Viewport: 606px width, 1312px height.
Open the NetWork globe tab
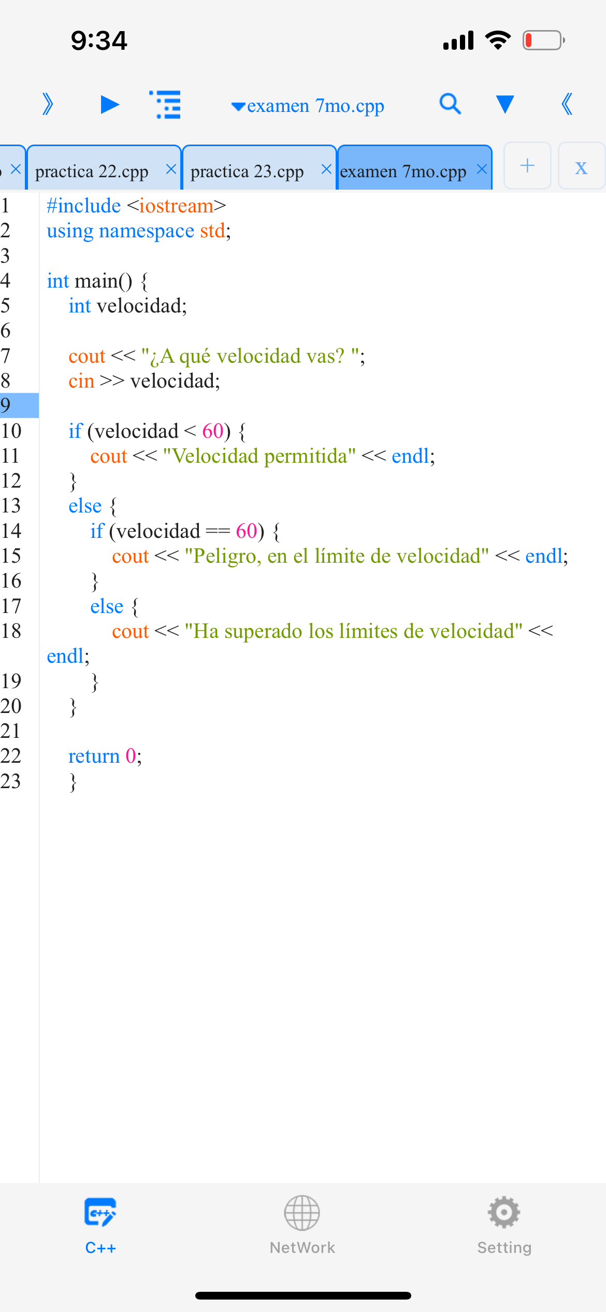(x=302, y=1225)
